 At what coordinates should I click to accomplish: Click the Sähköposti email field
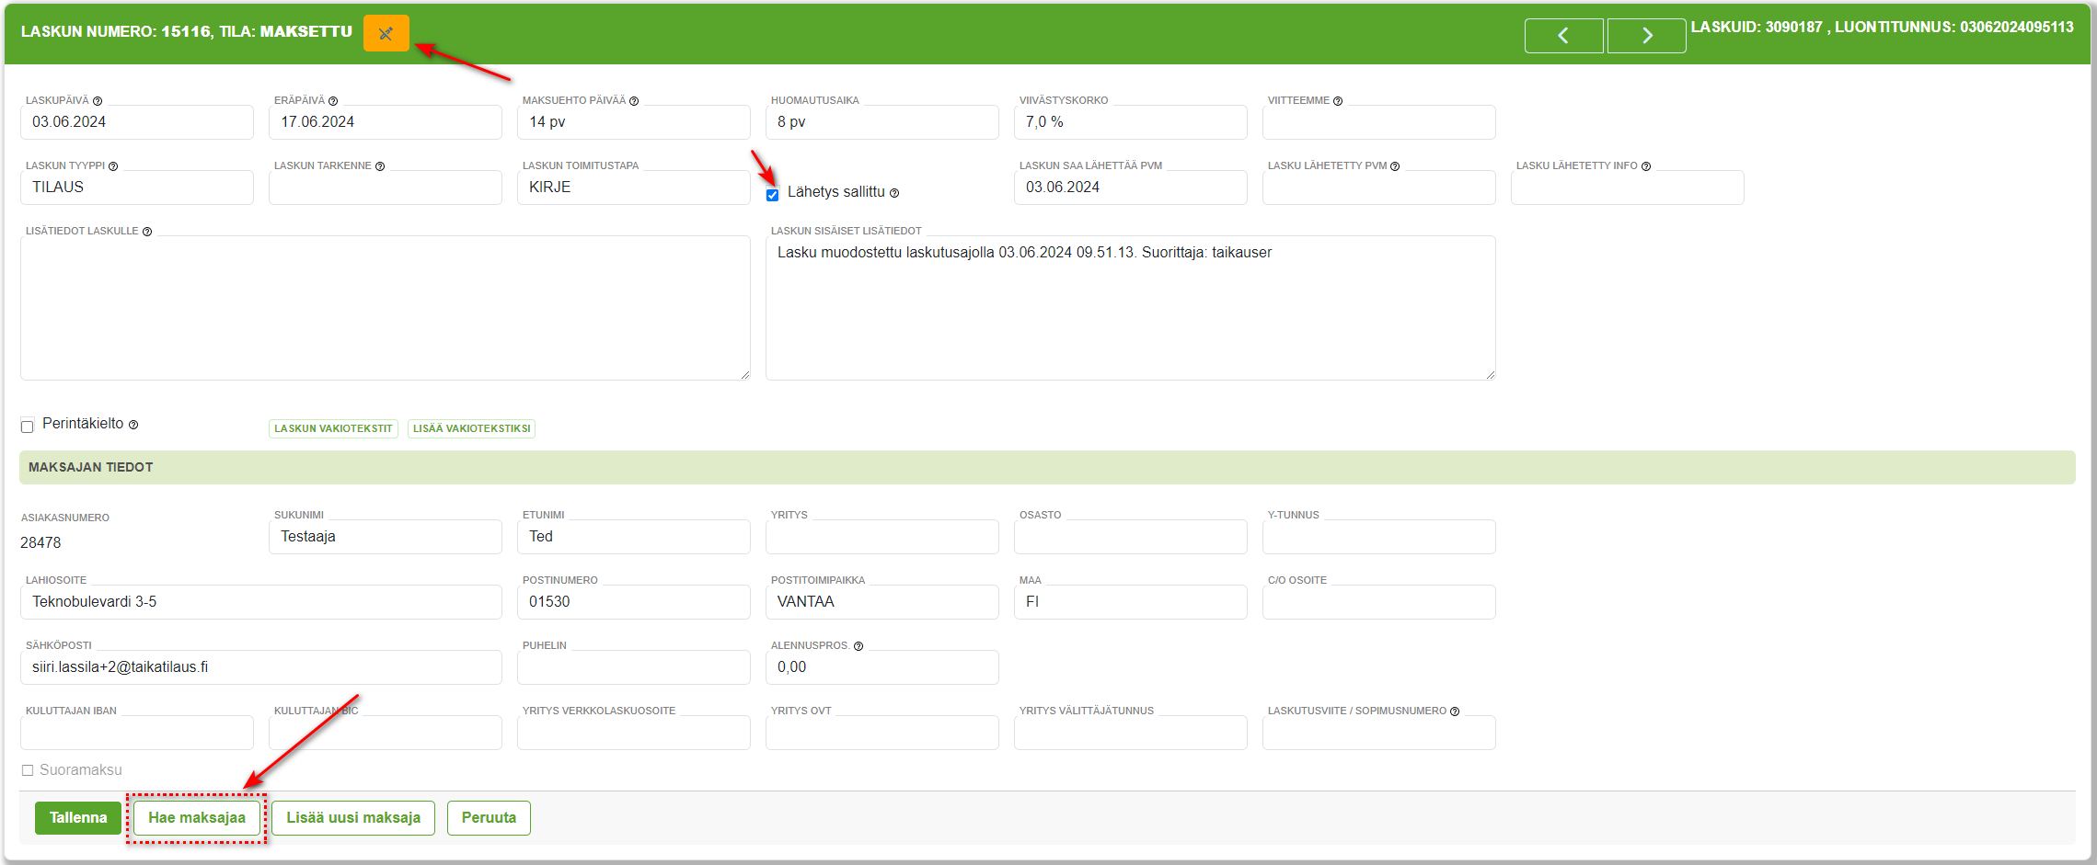click(x=261, y=667)
